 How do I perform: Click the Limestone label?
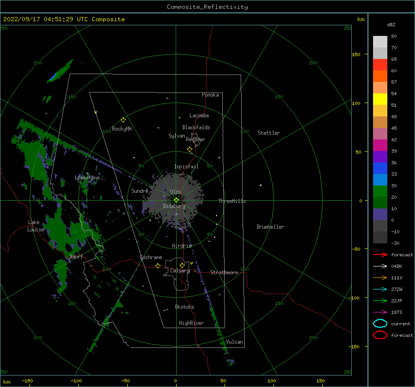pos(87,178)
